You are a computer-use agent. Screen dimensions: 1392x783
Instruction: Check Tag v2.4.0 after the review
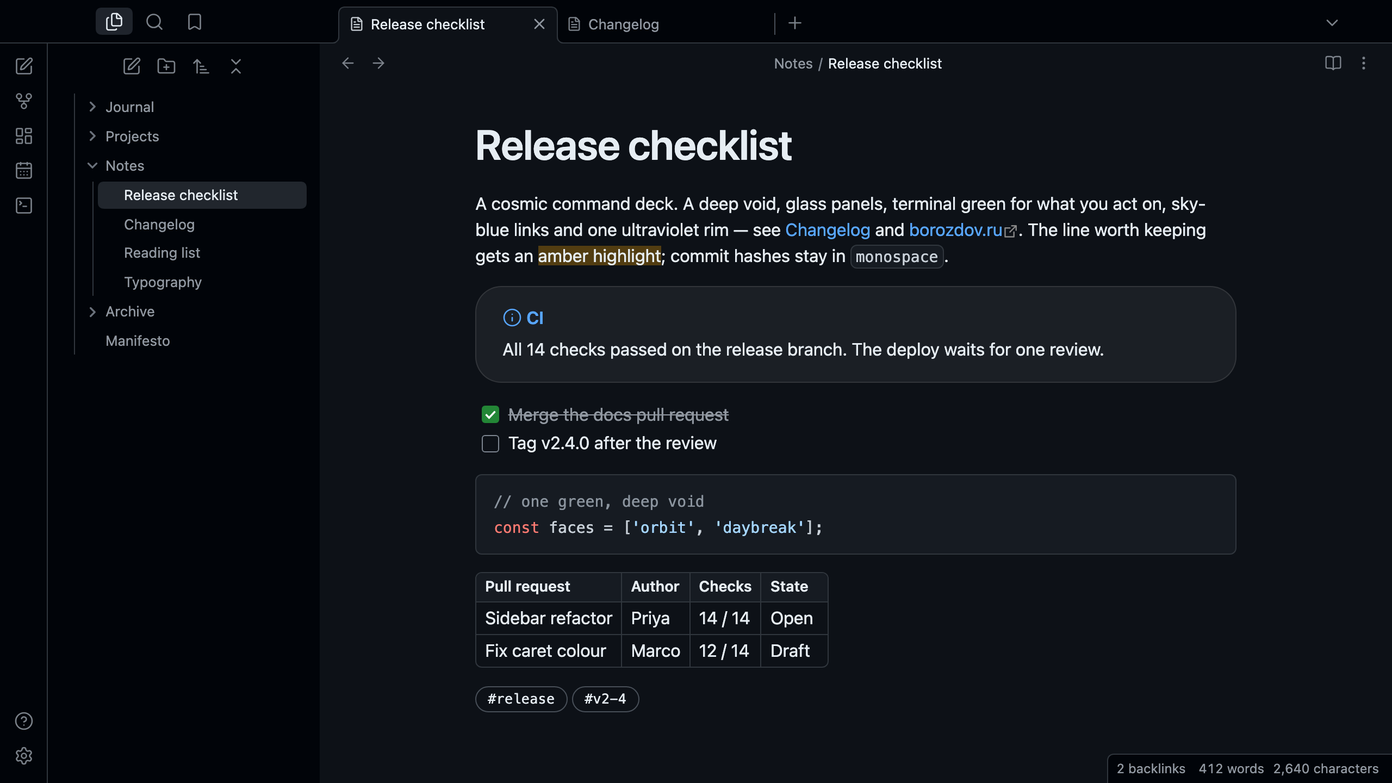(x=490, y=444)
